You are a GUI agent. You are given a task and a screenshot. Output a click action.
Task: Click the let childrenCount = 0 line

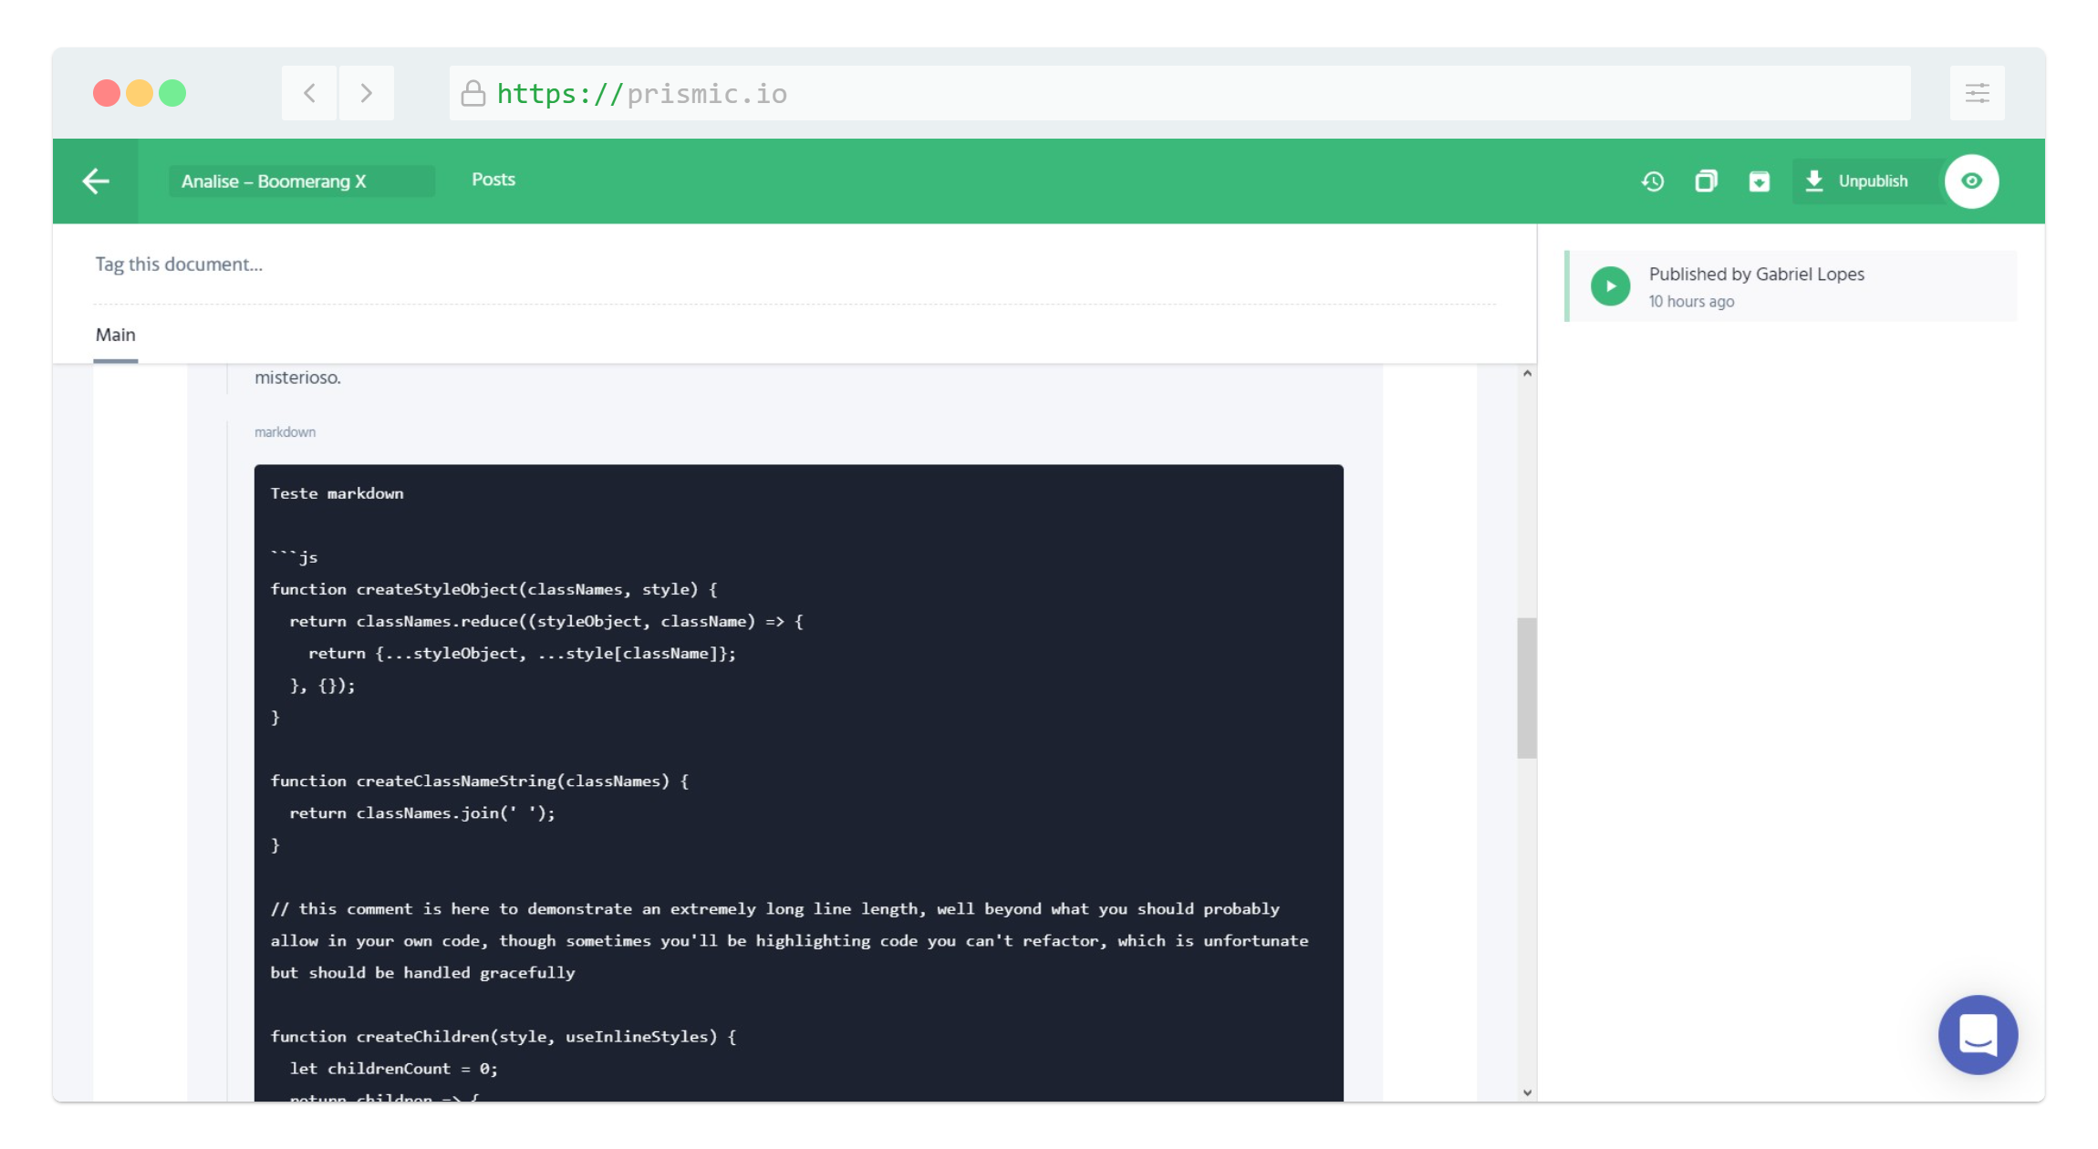pyautogui.click(x=393, y=1068)
